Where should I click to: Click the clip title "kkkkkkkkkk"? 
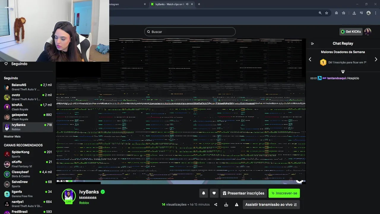tap(88, 198)
